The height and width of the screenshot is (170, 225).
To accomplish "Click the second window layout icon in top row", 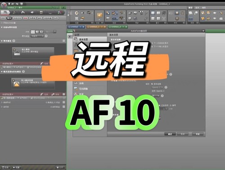I will coord(158,13).
